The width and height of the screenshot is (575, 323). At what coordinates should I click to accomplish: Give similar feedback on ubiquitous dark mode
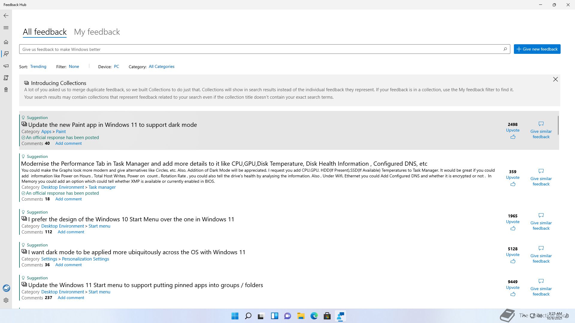[x=541, y=255]
